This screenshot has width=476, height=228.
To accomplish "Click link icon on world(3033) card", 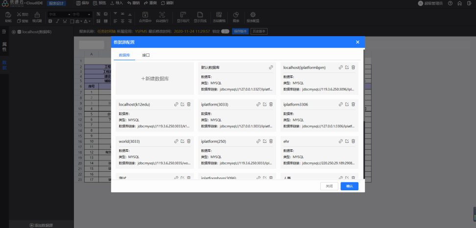I will 176,141.
